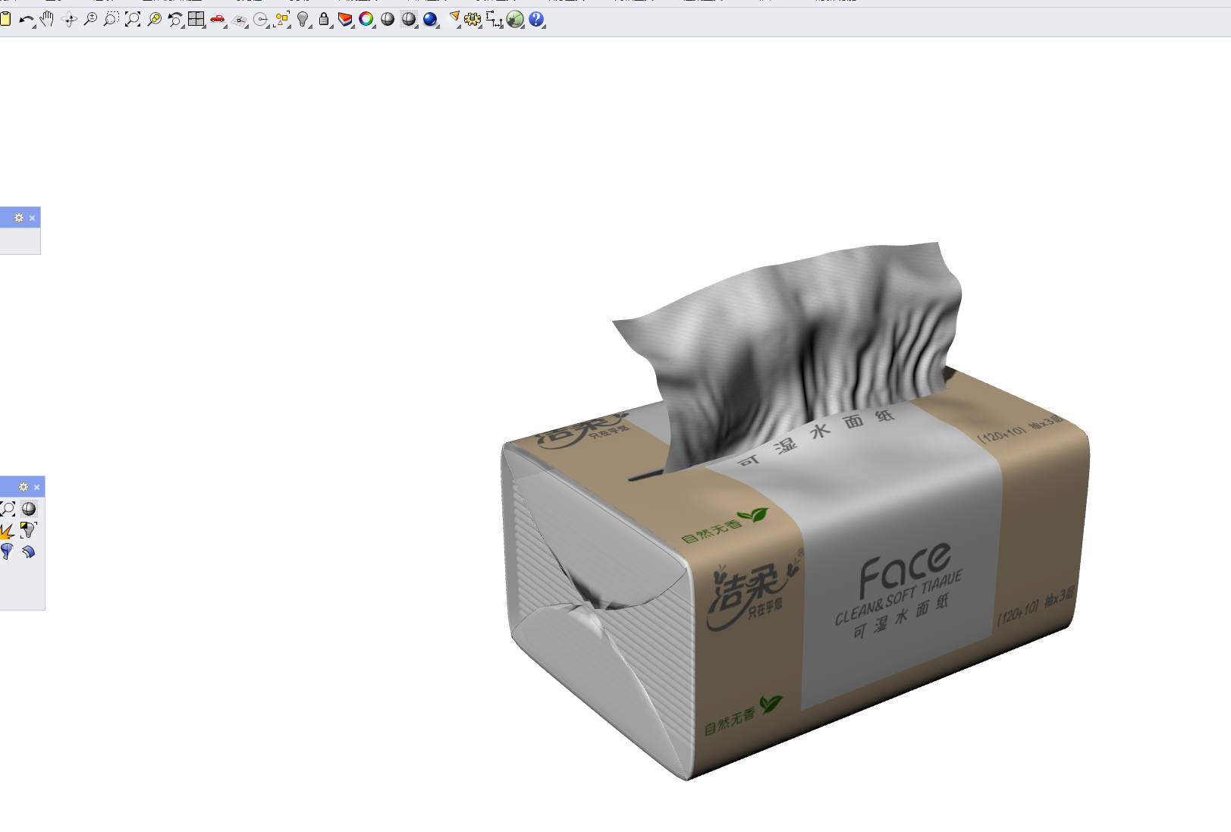
Task: Click the Set CPlane grid icon
Action: (240, 19)
